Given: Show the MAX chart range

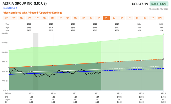Looking at the screenshot, I should tap(160, 18).
